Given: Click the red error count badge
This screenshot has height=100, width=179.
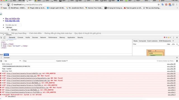Looking at the screenshot, I should [166, 37].
